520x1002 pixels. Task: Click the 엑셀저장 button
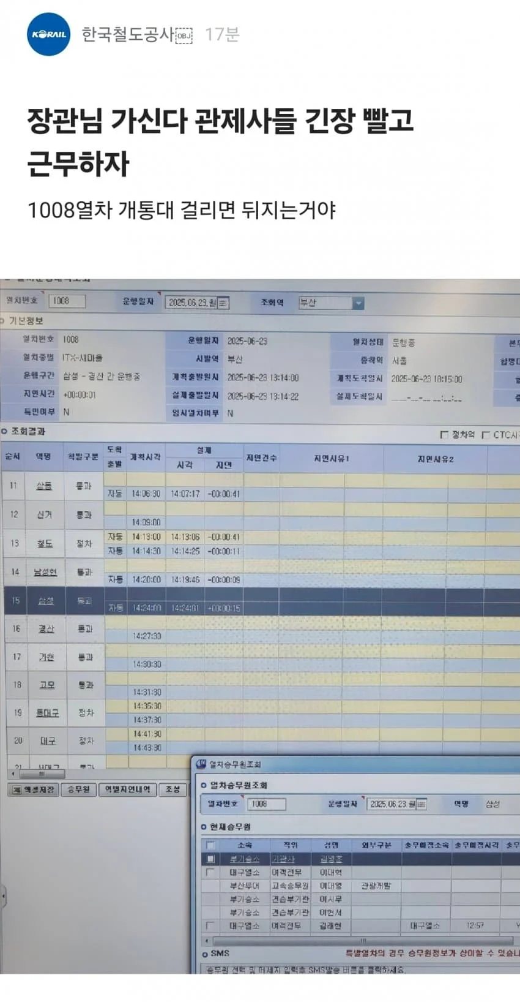point(34,789)
